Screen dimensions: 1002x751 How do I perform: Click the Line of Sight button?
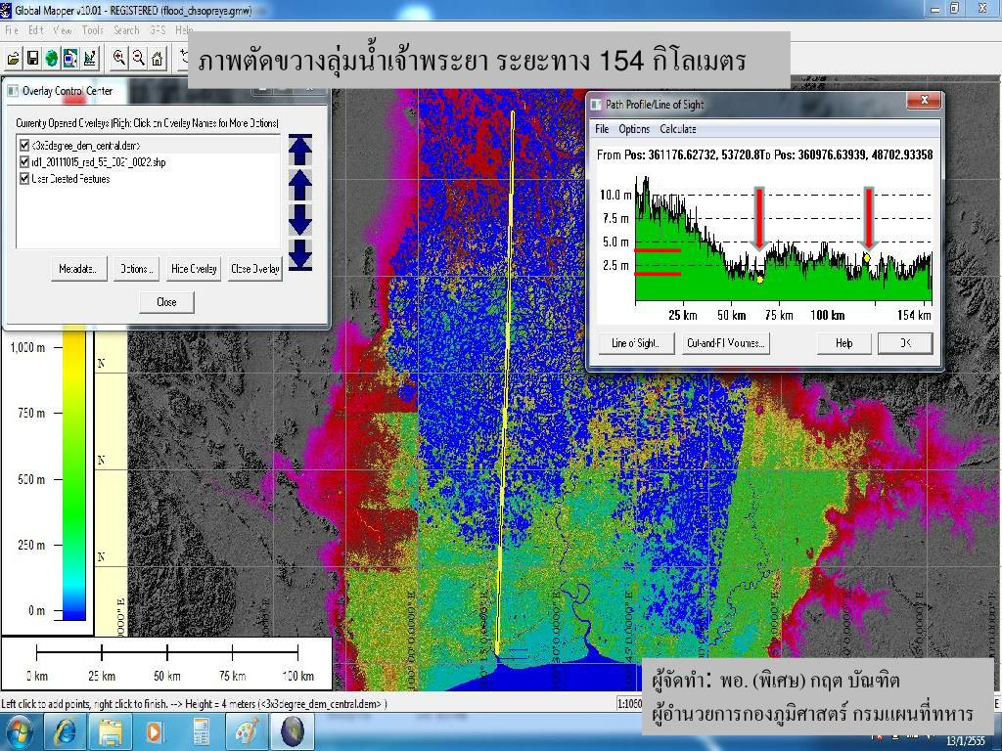click(636, 343)
